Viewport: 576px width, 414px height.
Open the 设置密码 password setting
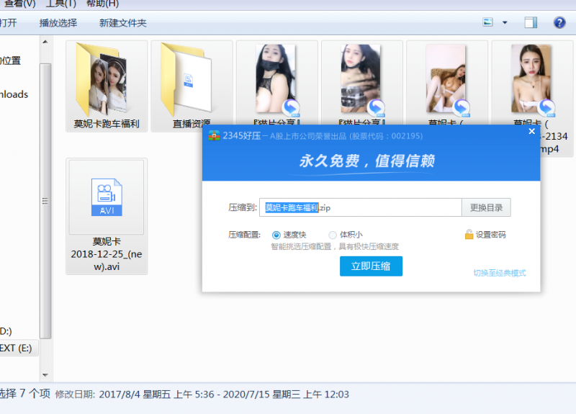[x=490, y=235]
